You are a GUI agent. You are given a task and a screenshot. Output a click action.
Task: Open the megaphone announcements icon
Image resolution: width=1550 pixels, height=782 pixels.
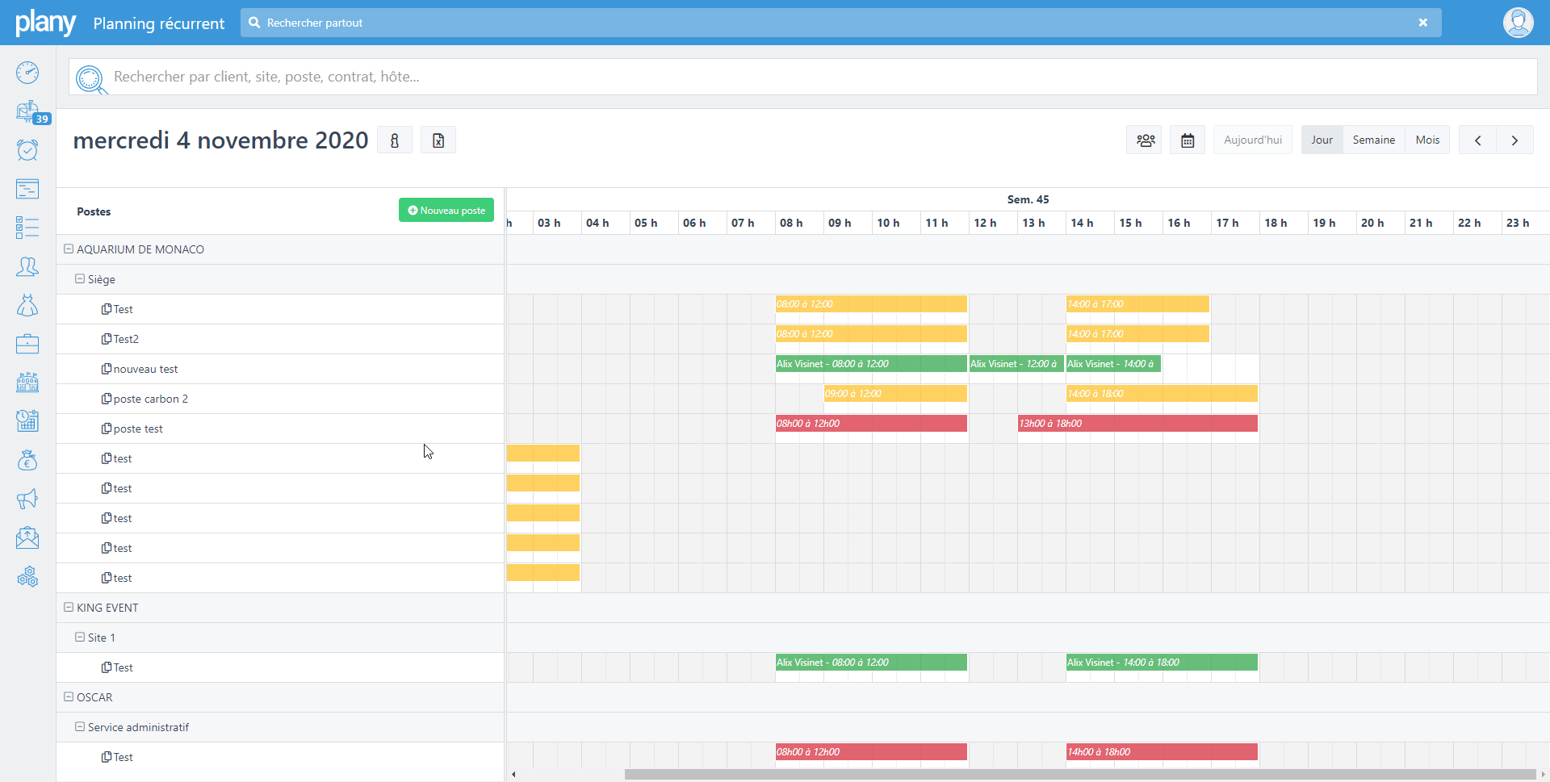(27, 499)
